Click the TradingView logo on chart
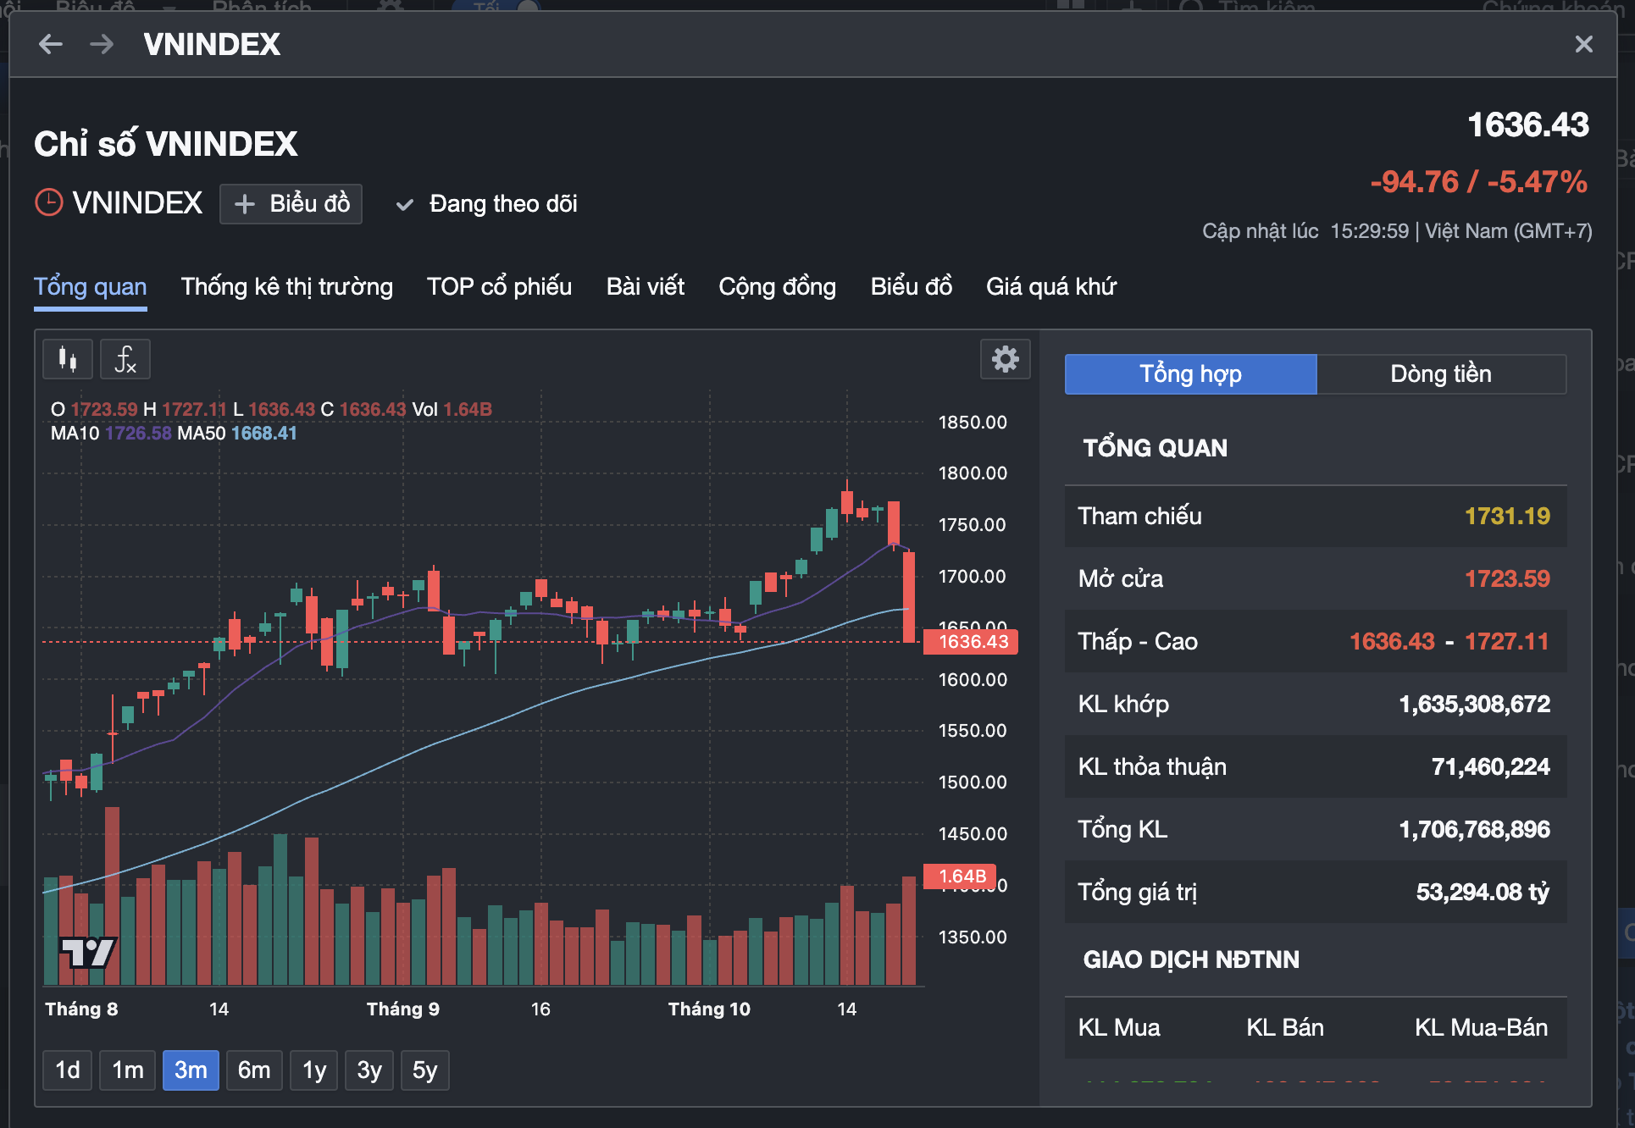 coord(87,953)
